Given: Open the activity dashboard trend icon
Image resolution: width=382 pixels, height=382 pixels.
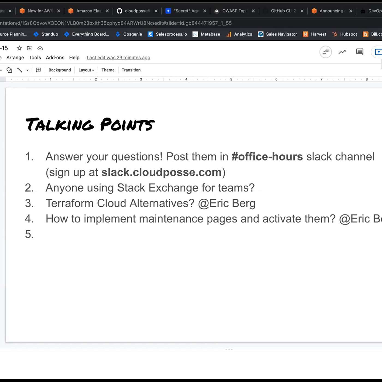Looking at the screenshot, I should 342,52.
